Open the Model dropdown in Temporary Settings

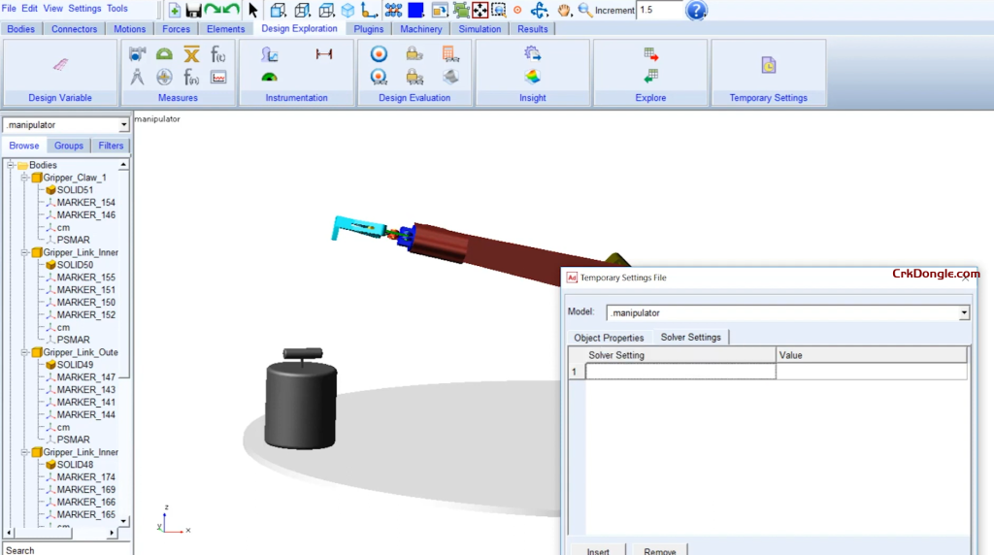pyautogui.click(x=963, y=313)
